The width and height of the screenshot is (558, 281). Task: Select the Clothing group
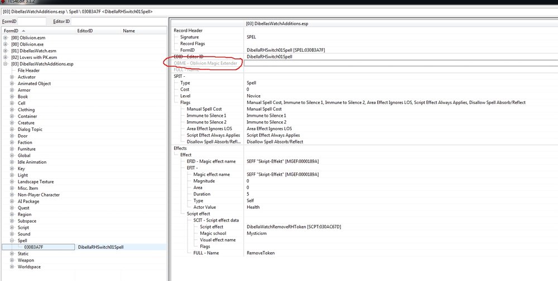26,110
